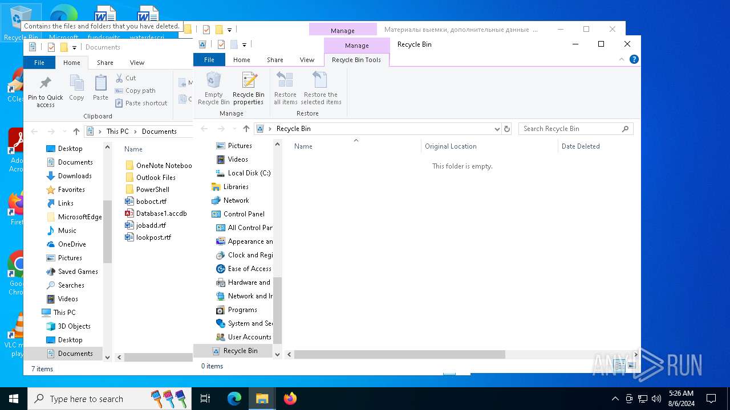Open address bar history dropdown in Recycle Bin
Viewport: 730px width, 410px height.
497,129
